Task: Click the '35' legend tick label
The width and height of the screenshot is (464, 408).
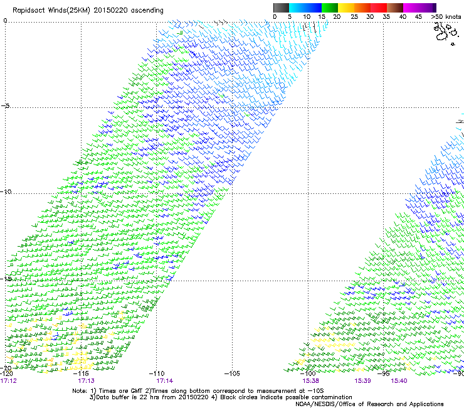Action: 386,17
